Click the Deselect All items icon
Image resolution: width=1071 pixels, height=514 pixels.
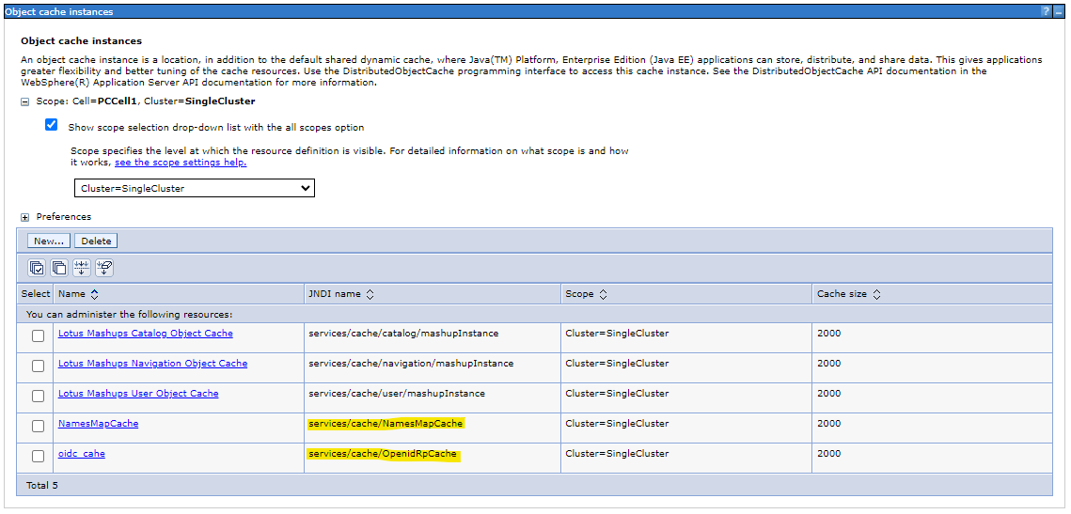pos(59,268)
